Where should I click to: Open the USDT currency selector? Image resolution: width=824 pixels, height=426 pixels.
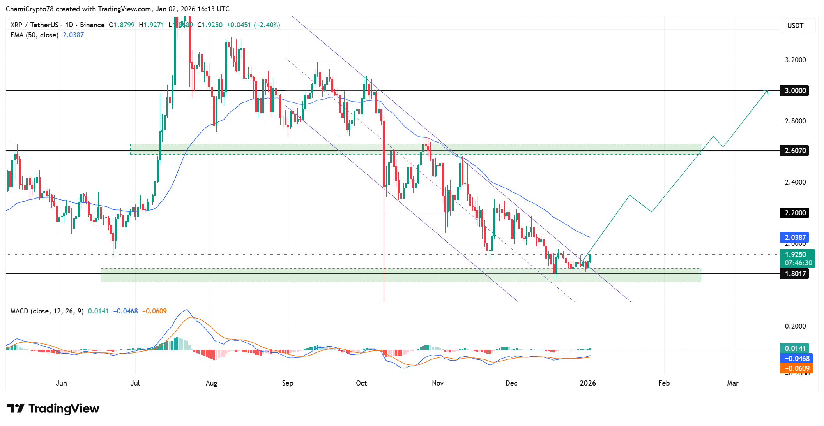click(x=798, y=26)
